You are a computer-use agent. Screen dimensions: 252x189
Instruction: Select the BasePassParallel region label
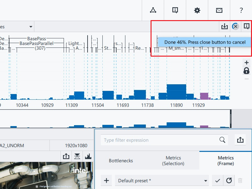click(x=37, y=43)
